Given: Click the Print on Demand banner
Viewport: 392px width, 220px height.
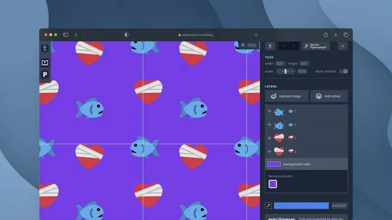Looking at the screenshot, I should [x=306, y=218].
